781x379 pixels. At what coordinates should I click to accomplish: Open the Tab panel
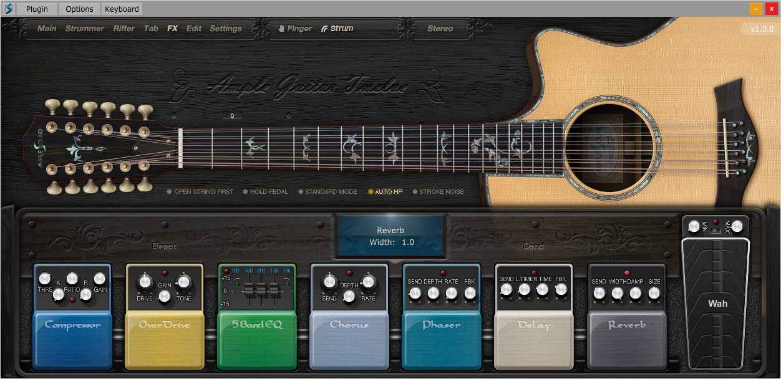coord(151,28)
